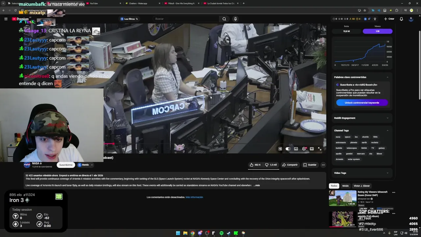Open player settings gear

coord(304,149)
